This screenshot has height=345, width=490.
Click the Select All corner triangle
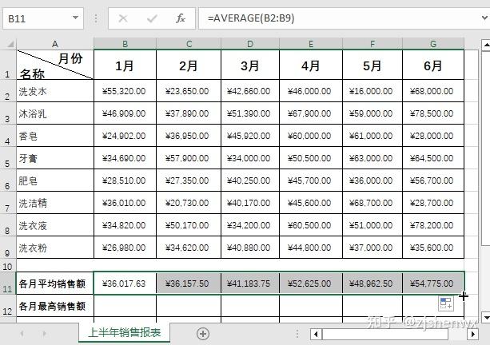coord(10,44)
